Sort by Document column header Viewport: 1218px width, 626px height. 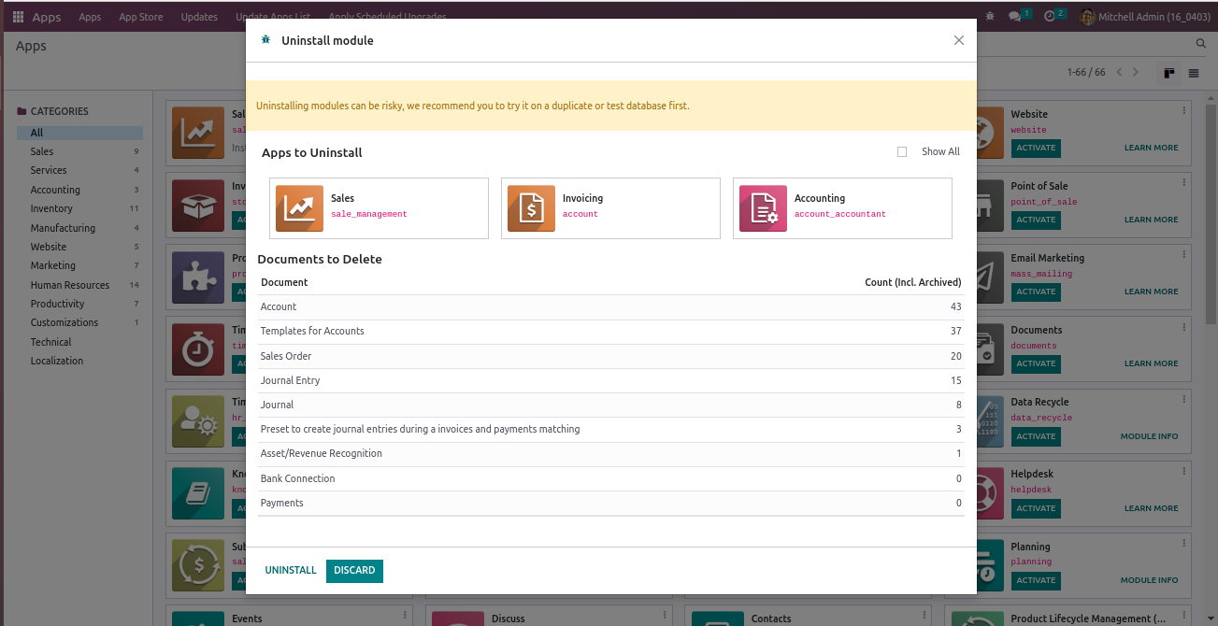[284, 282]
